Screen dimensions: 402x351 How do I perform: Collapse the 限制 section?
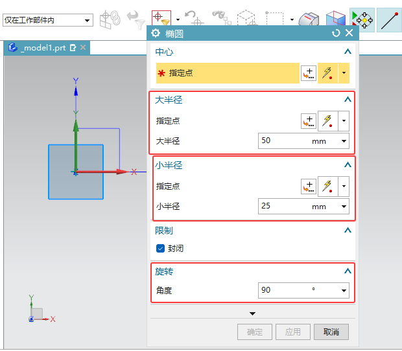pos(348,231)
